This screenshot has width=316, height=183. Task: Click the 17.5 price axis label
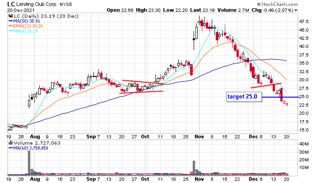point(304,122)
